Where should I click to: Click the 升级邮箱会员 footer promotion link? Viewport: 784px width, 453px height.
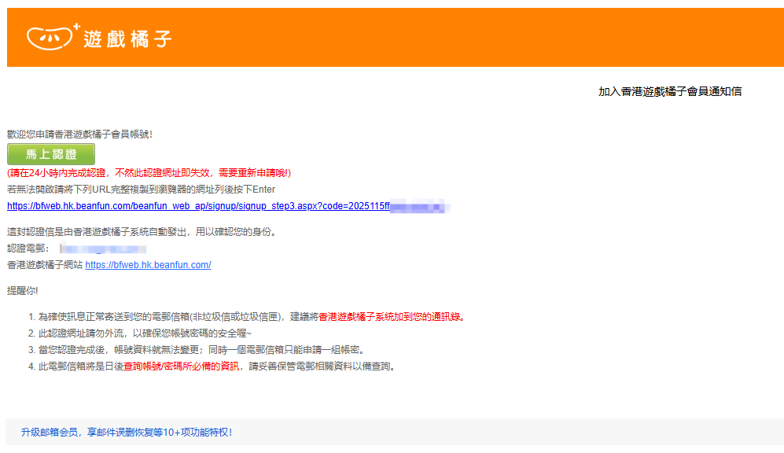[x=127, y=432]
